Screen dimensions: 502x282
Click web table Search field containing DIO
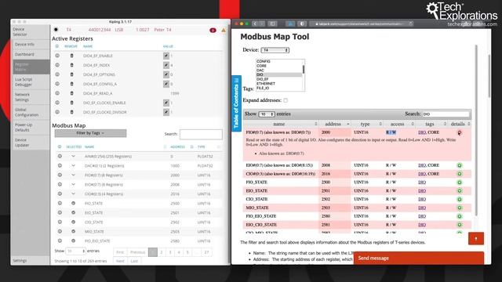click(446, 114)
